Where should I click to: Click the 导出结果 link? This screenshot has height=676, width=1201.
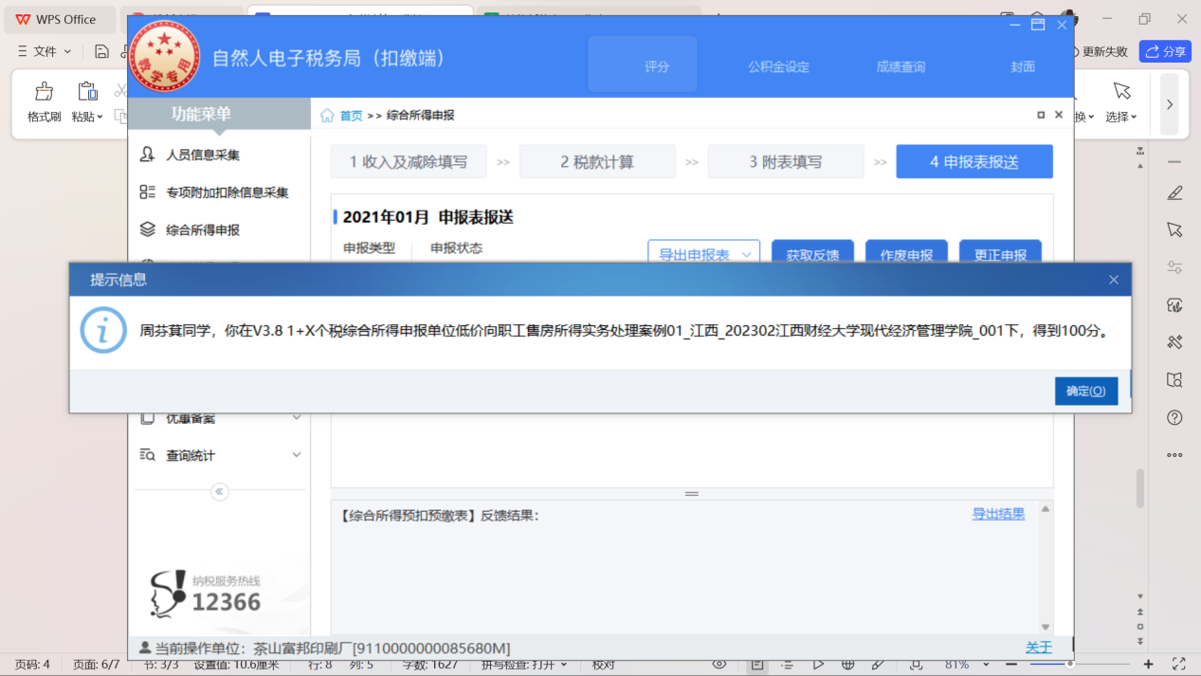click(997, 514)
